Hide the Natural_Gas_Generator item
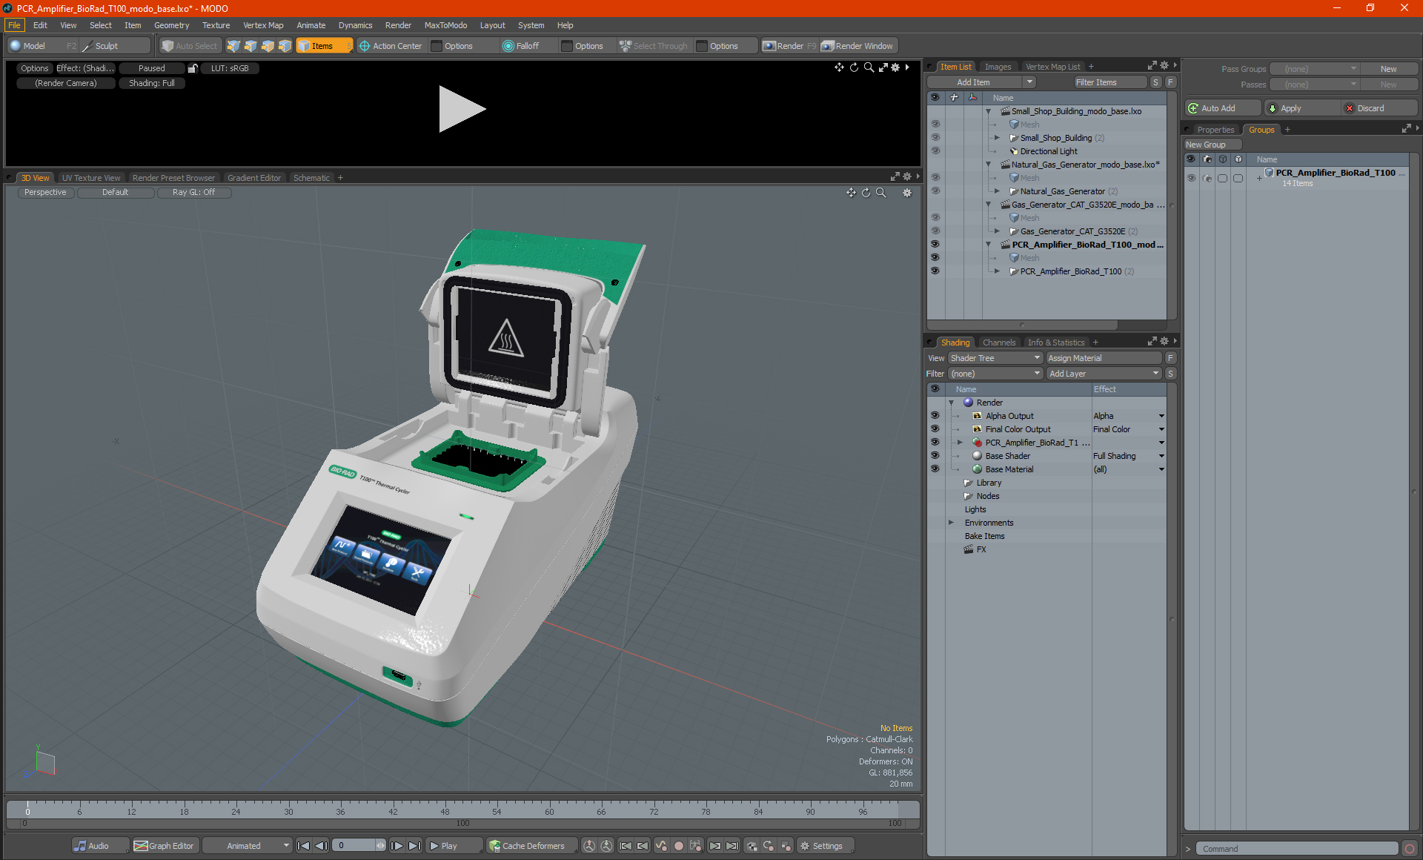This screenshot has width=1423, height=860. 935,191
